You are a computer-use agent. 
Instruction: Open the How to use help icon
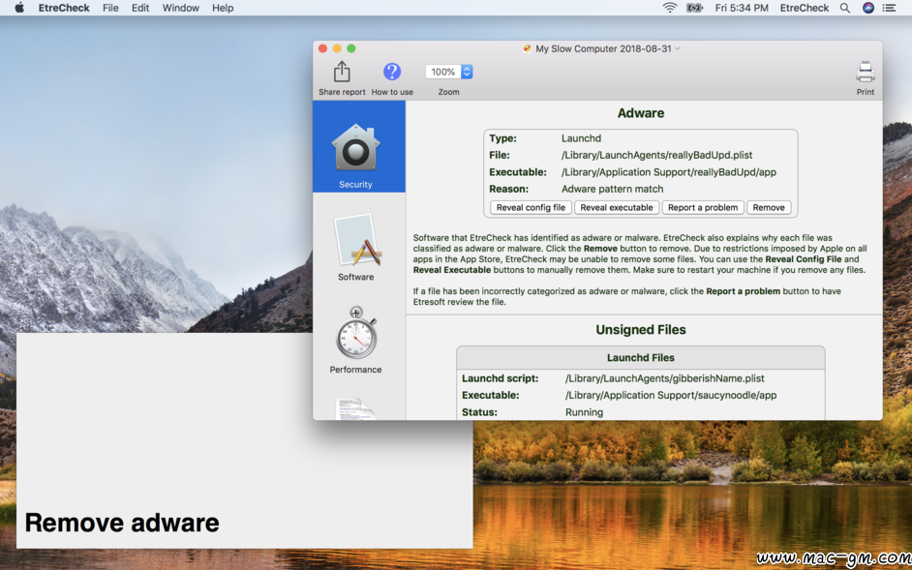point(392,73)
